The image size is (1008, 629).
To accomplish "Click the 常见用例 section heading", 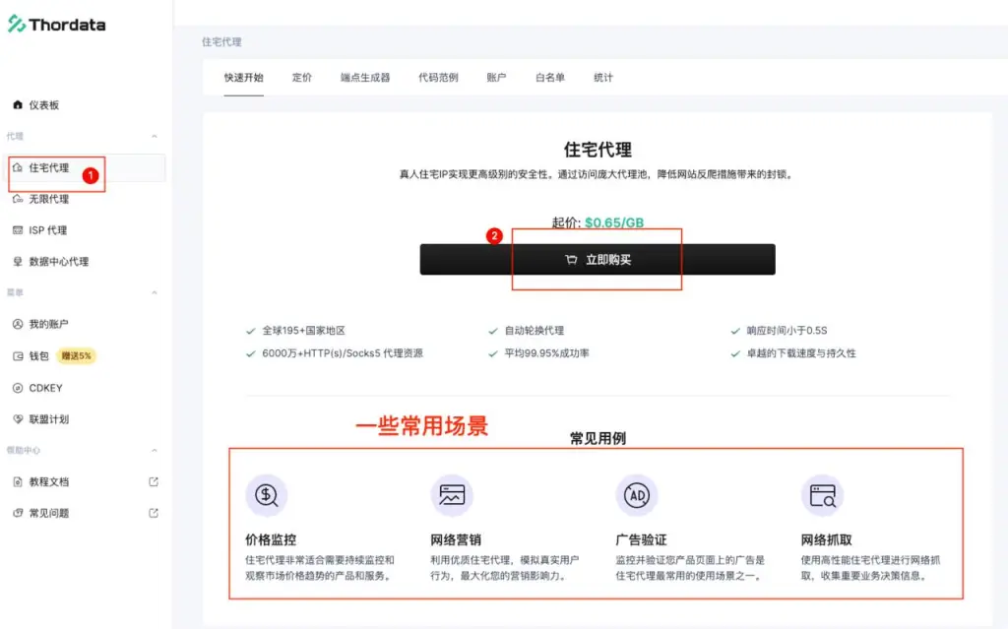I will click(x=598, y=439).
